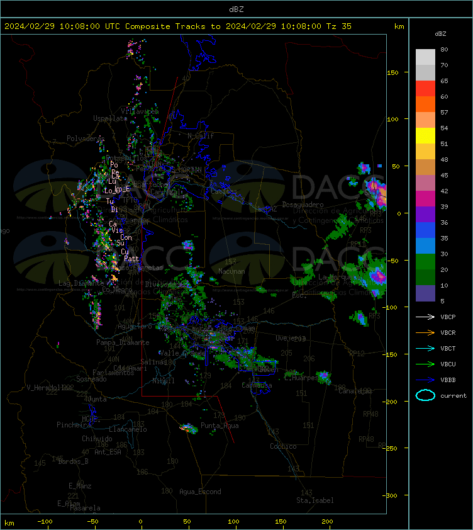Click the 'Pincheira' map label
The image size is (473, 530).
point(74,424)
